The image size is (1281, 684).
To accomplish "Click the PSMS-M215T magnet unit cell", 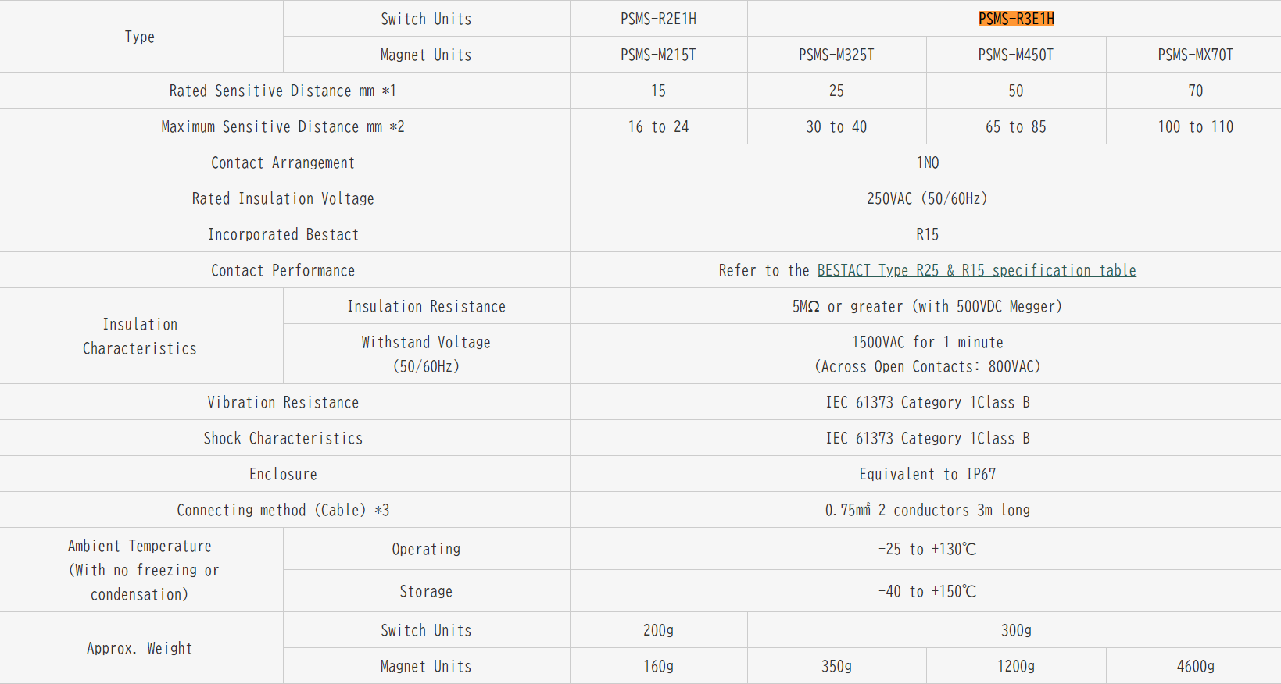I will pos(658,55).
